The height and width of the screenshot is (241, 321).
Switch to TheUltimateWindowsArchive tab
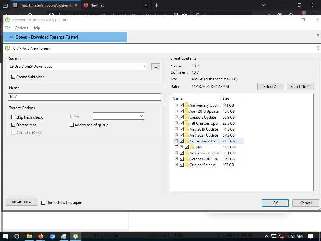click(45, 5)
